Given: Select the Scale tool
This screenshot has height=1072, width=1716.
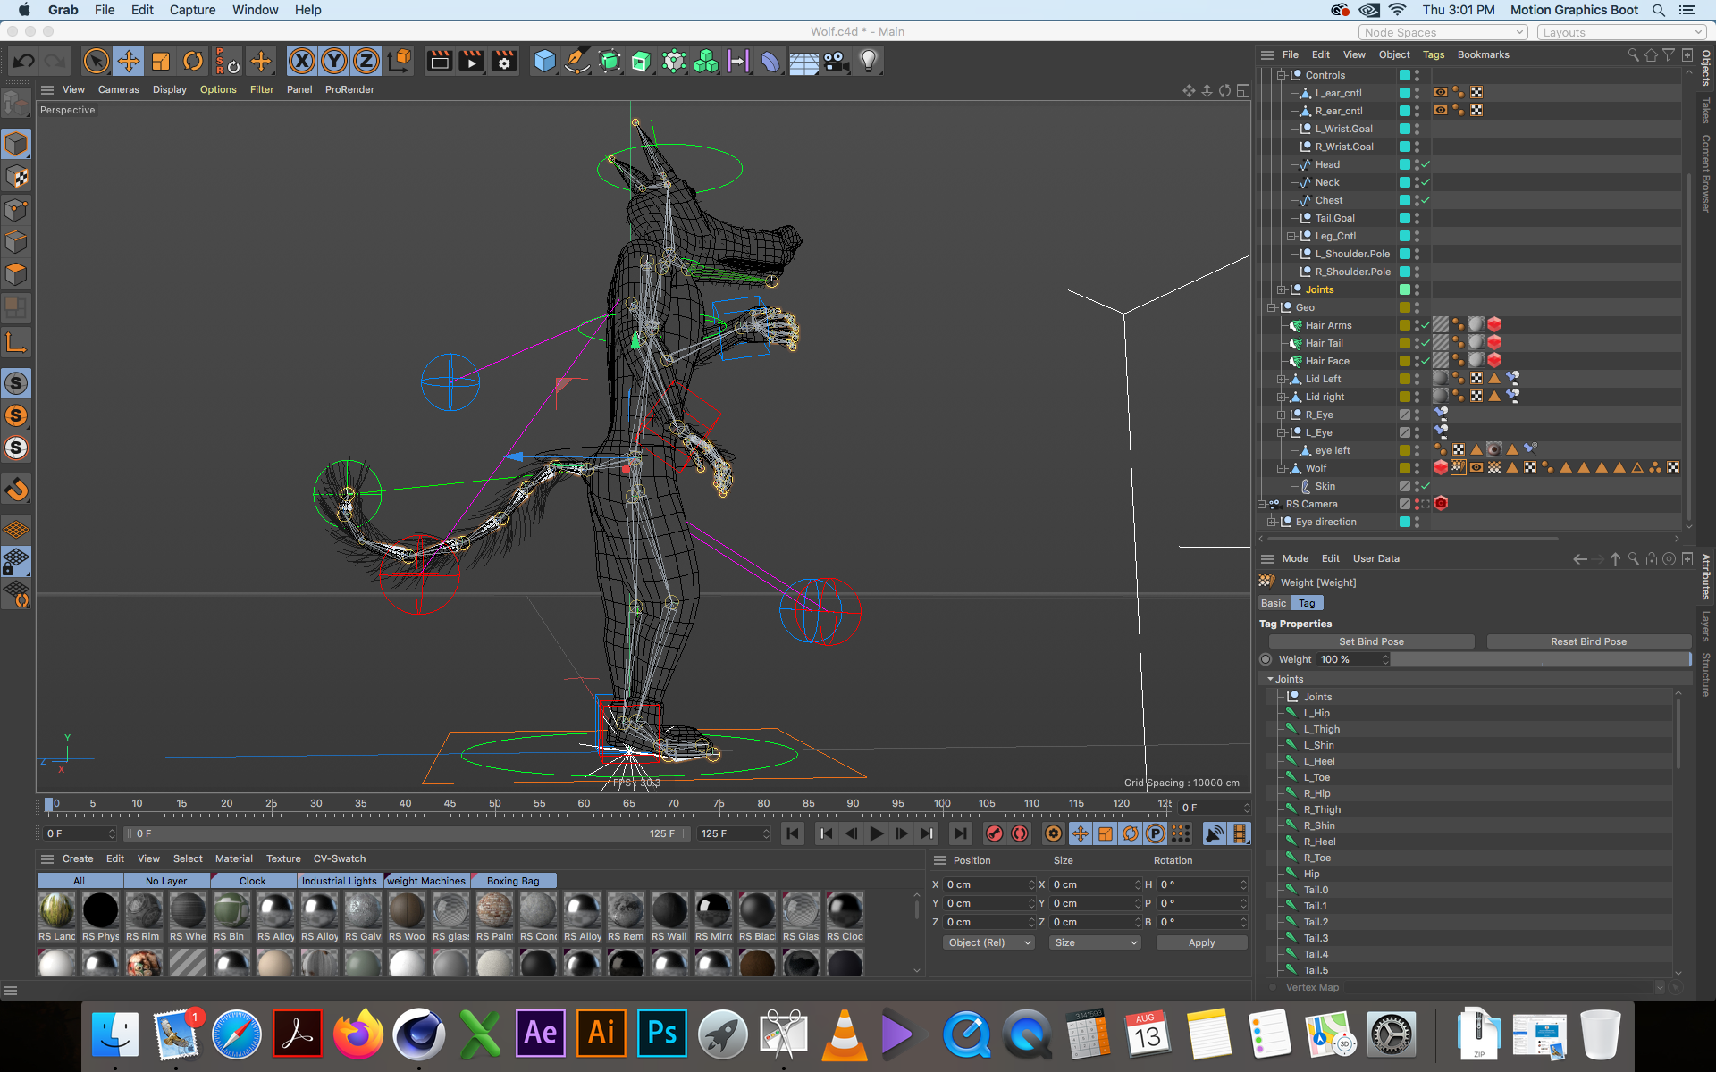Looking at the screenshot, I should (161, 61).
